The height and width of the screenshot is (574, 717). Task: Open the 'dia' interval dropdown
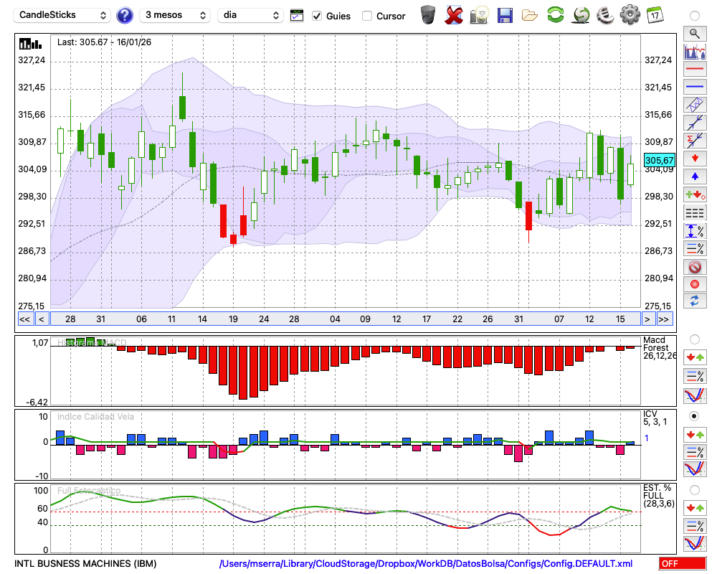point(250,15)
